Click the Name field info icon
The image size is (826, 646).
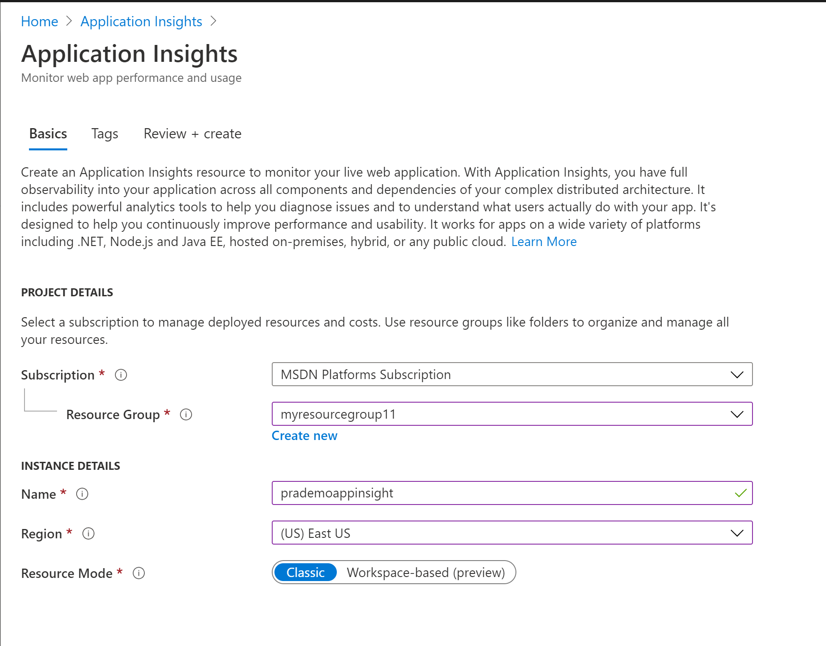82,494
